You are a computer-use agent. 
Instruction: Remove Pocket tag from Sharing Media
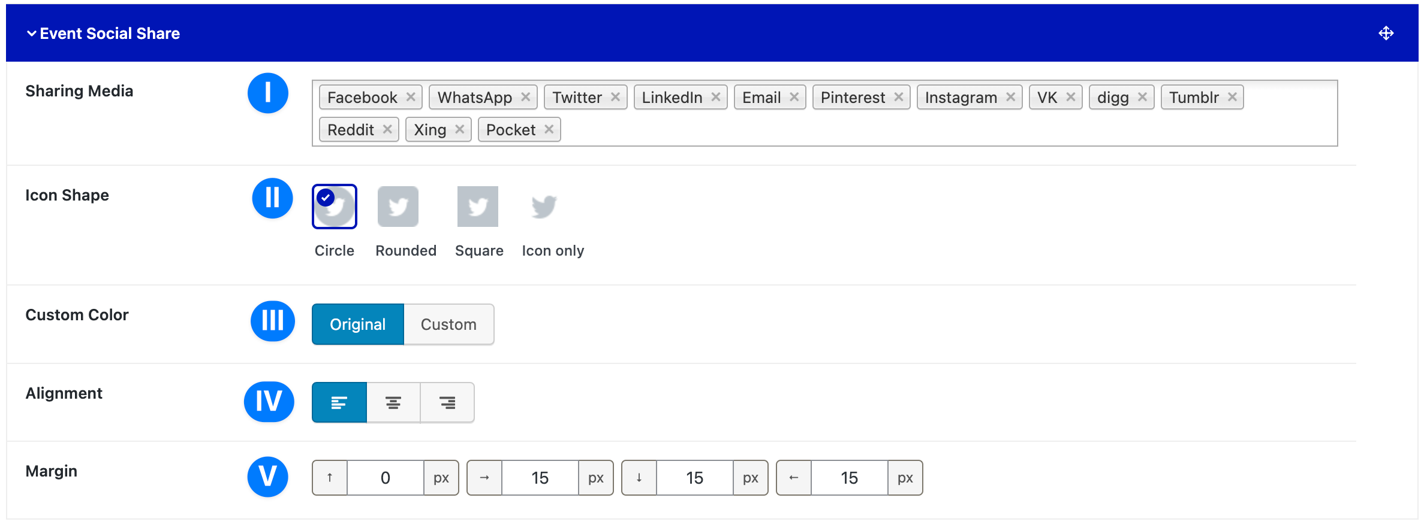click(x=549, y=129)
